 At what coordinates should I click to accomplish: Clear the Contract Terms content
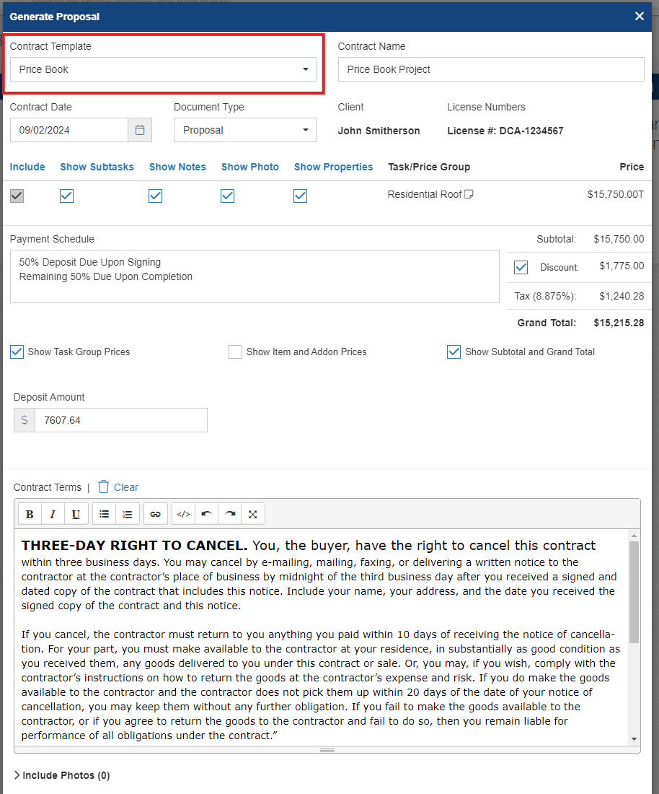click(118, 487)
